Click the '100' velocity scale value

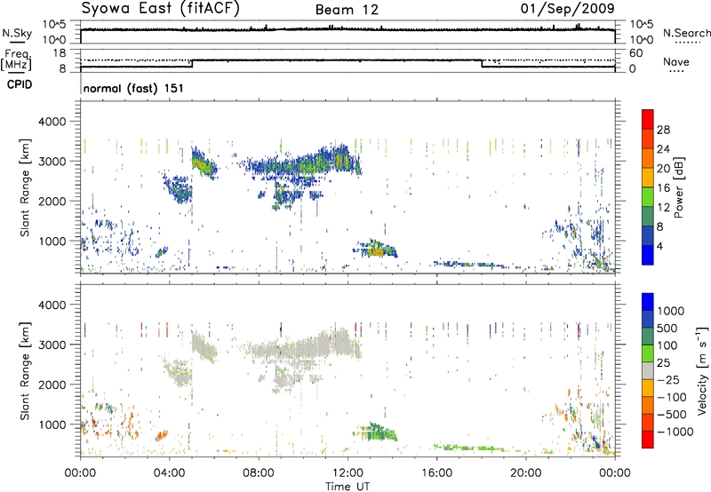tap(667, 345)
